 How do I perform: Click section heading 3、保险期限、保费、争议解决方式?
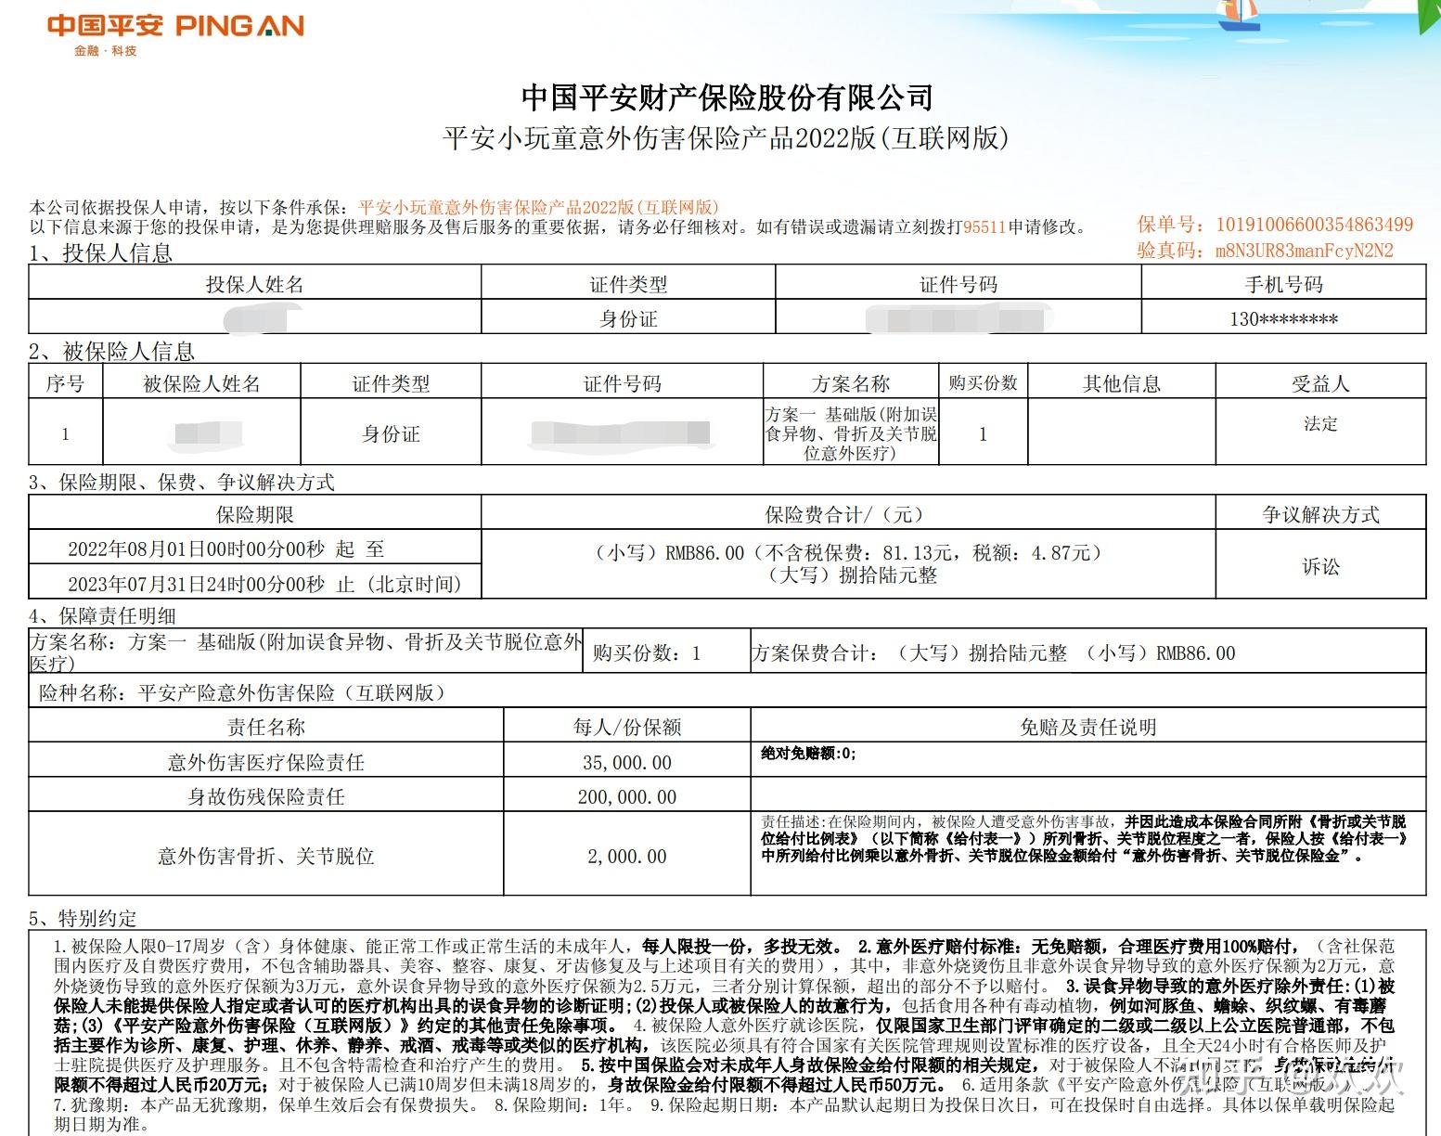[181, 483]
